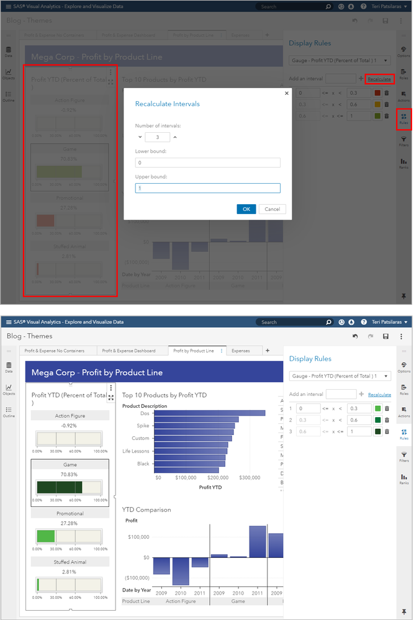Switch to Profit & Expense No Containers tab, bright window
Viewport: 414px width, 620px height.
54,351
